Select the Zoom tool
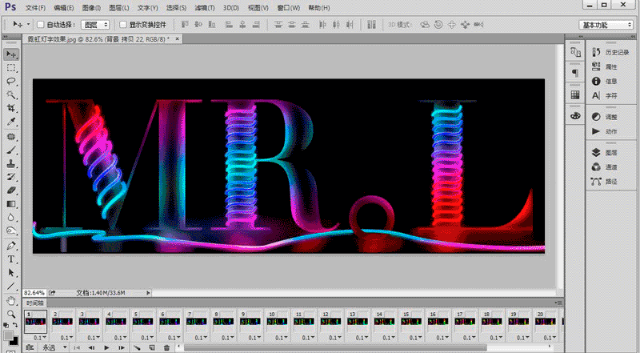This screenshot has width=640, height=353. tap(11, 315)
